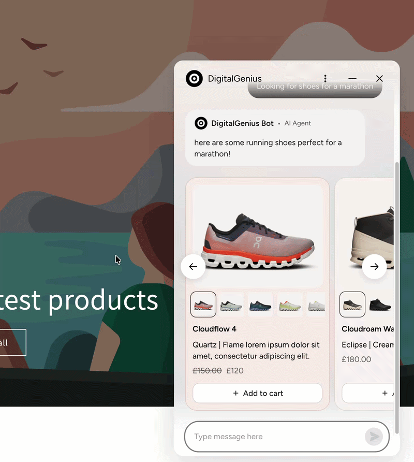The height and width of the screenshot is (462, 414).
Task: Select the Quartz Flame red shoe thumbnail
Action: click(203, 305)
